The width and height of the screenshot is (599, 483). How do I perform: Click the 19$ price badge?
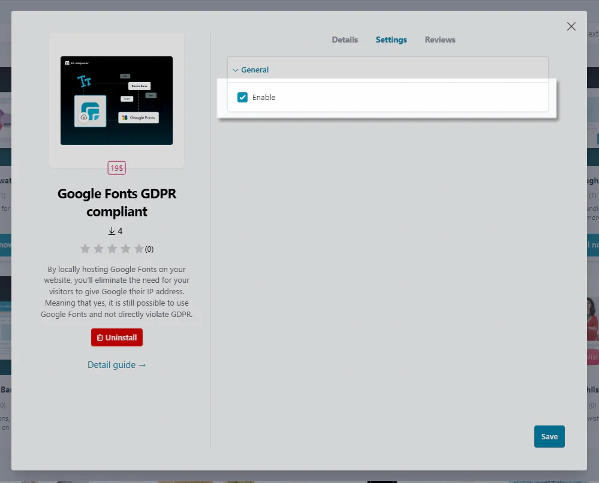point(116,168)
